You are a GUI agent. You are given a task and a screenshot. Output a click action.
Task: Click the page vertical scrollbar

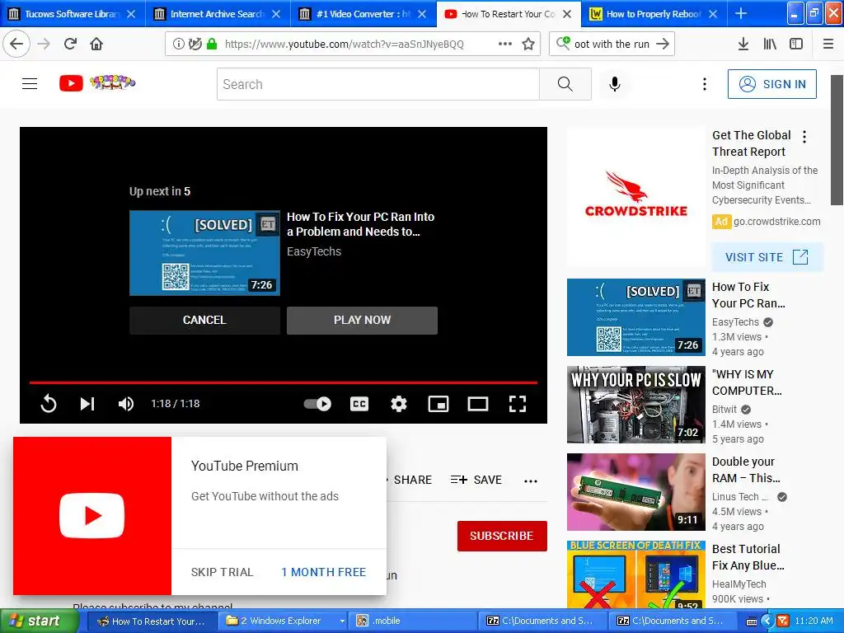point(837,140)
